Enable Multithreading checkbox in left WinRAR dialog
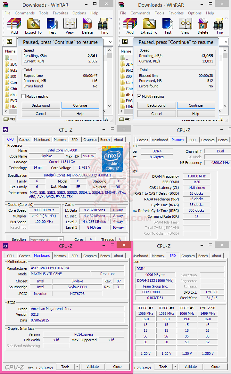Screen dimensions: 231x374 pos(24,96)
